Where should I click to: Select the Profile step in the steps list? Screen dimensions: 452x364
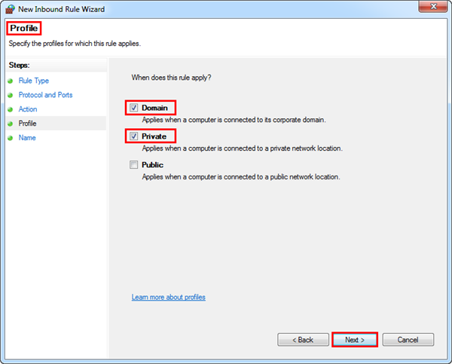point(28,124)
